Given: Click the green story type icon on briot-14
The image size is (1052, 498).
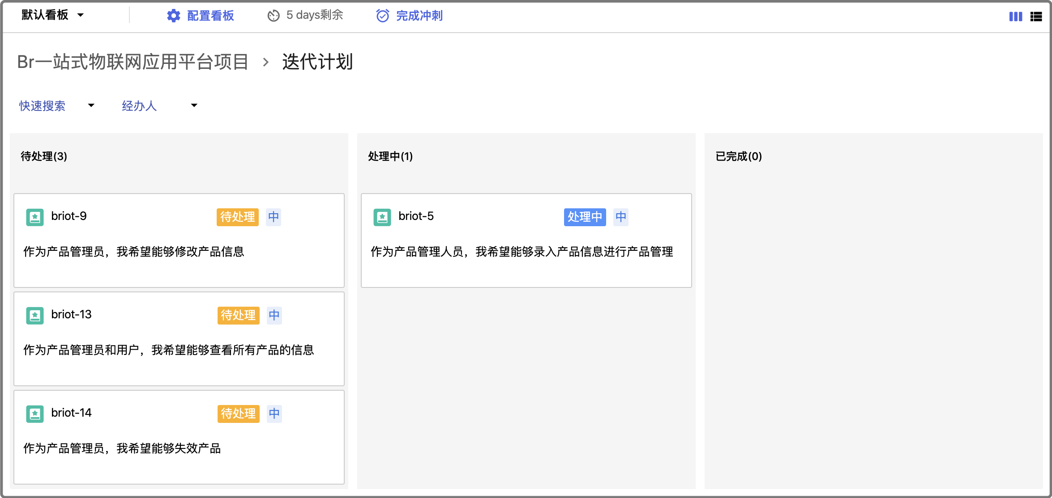Looking at the screenshot, I should (34, 414).
